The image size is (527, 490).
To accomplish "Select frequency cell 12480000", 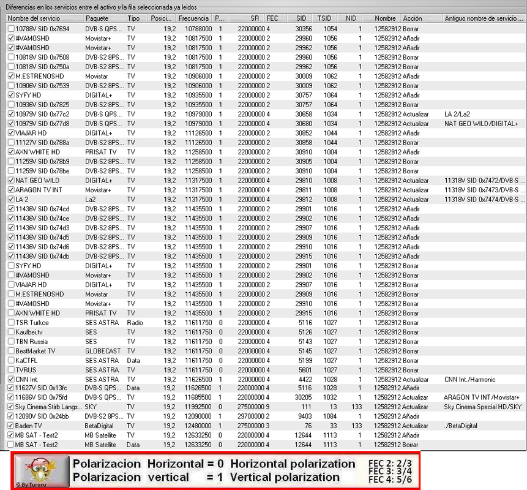I will pos(198,426).
